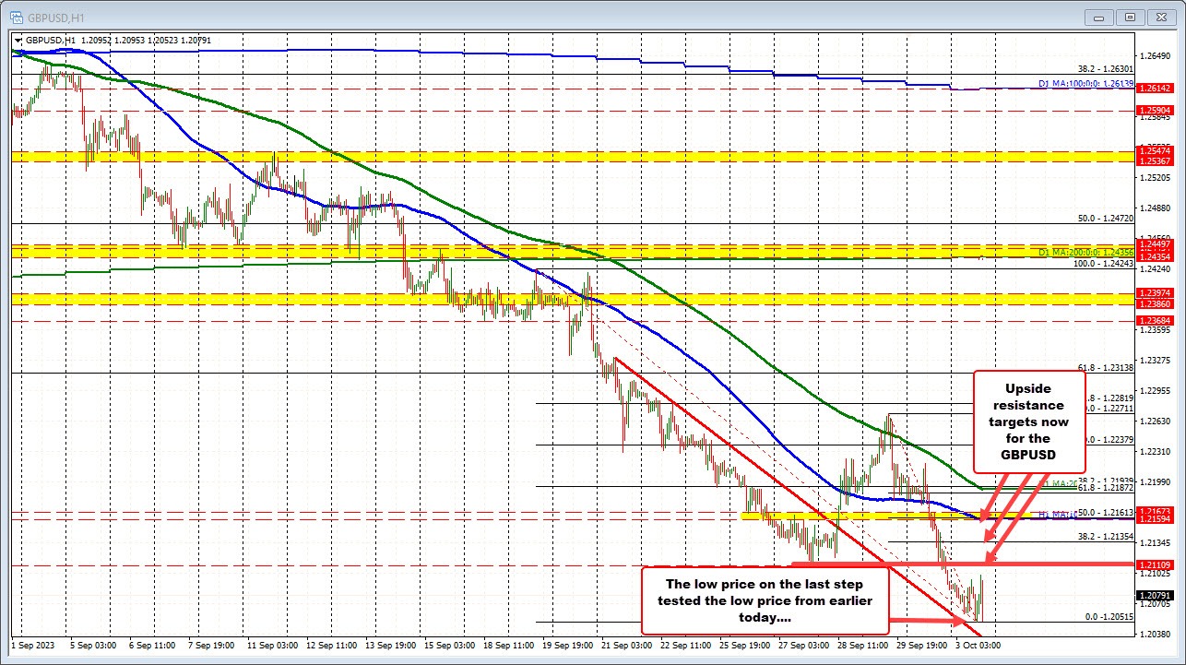Screen dimensions: 1186x665
Task: Click the current price tag 1.20791
Action: click(1158, 595)
